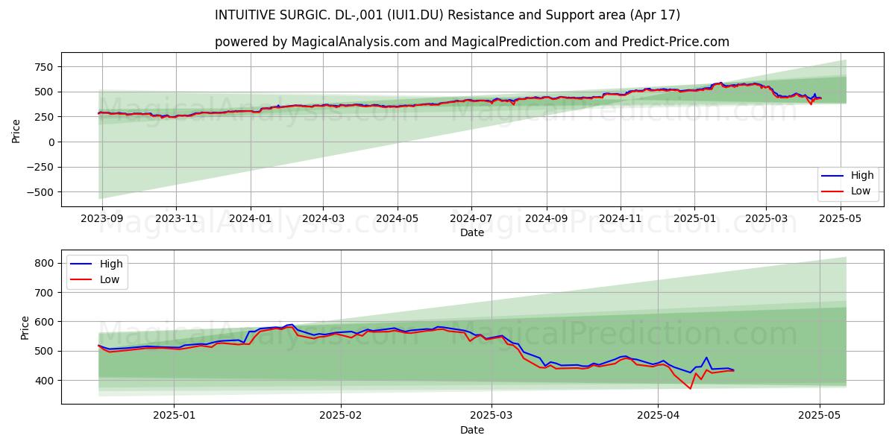Image resolution: width=895 pixels, height=447 pixels.
Task: Click 'High' in the bottom chart legend
Action: click(x=112, y=264)
